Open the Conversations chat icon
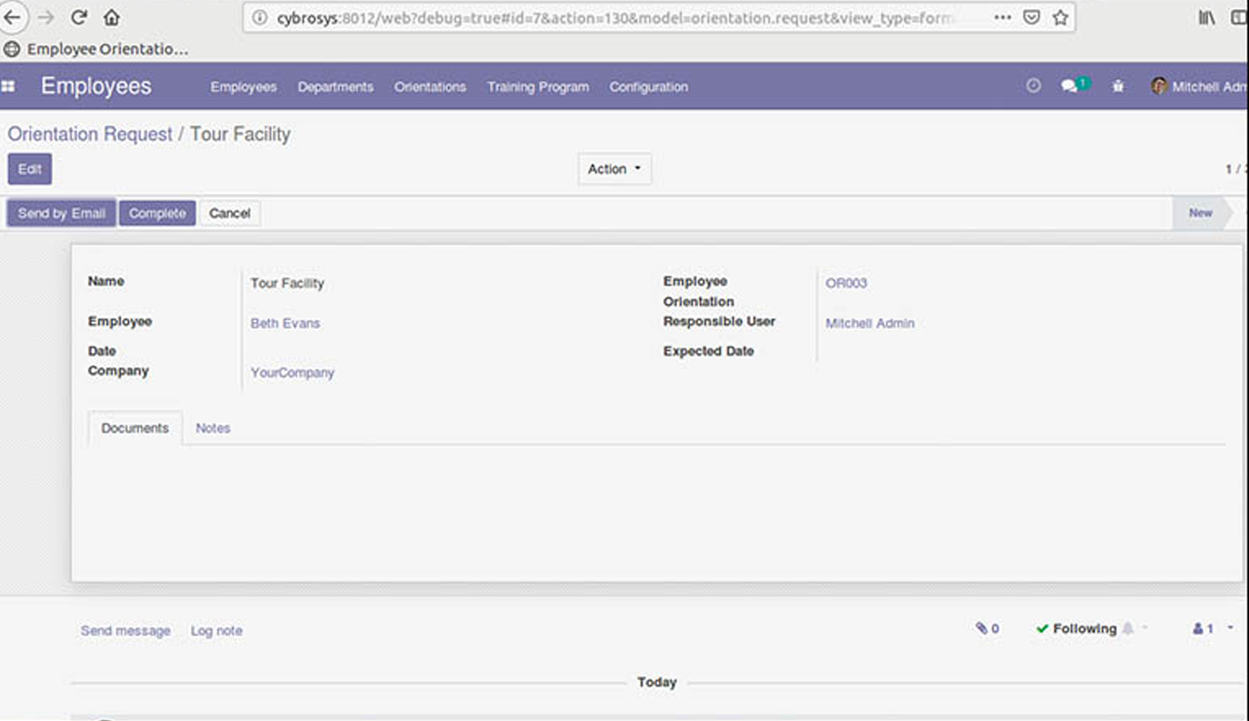This screenshot has height=721, width=1249. [x=1069, y=86]
